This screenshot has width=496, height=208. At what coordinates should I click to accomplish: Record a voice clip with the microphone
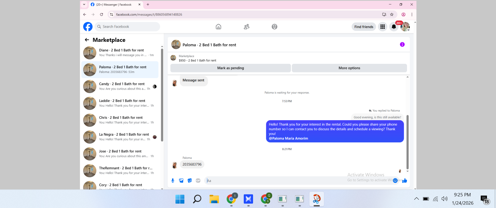[x=173, y=181]
